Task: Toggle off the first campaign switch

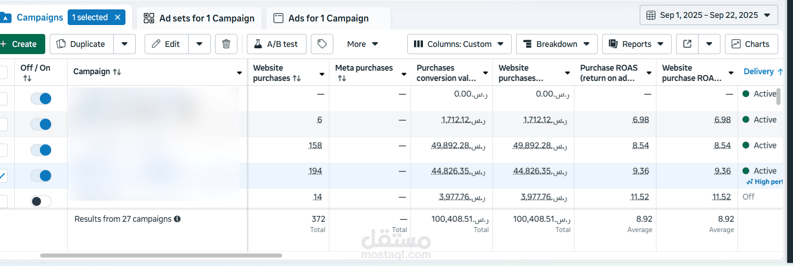Action: (41, 98)
